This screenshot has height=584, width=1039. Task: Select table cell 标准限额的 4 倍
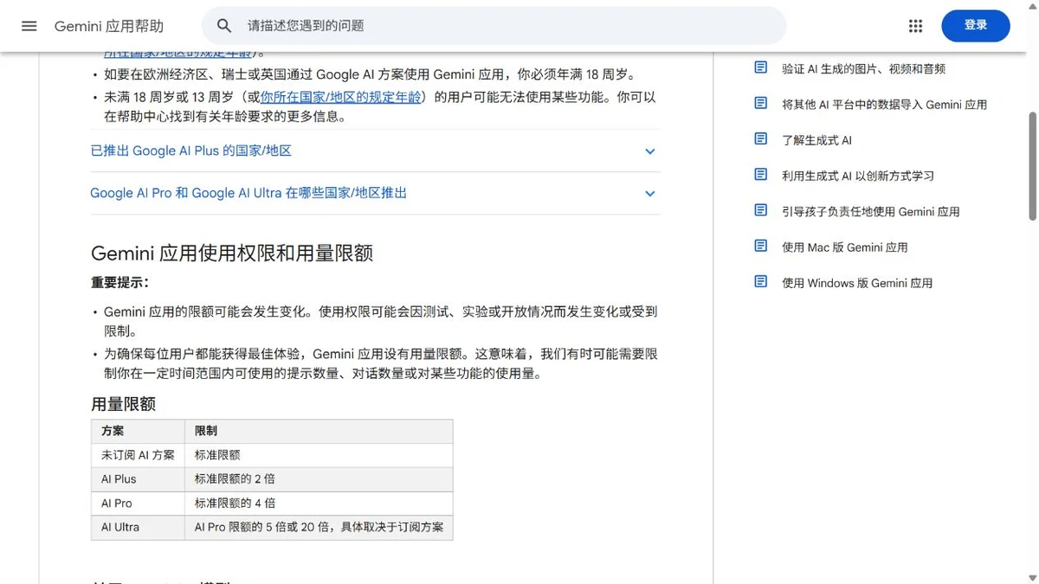319,504
